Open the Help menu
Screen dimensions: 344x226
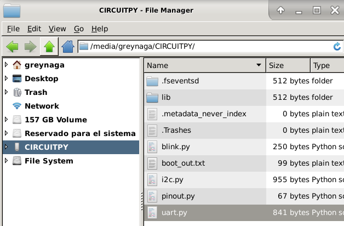[x=100, y=29]
